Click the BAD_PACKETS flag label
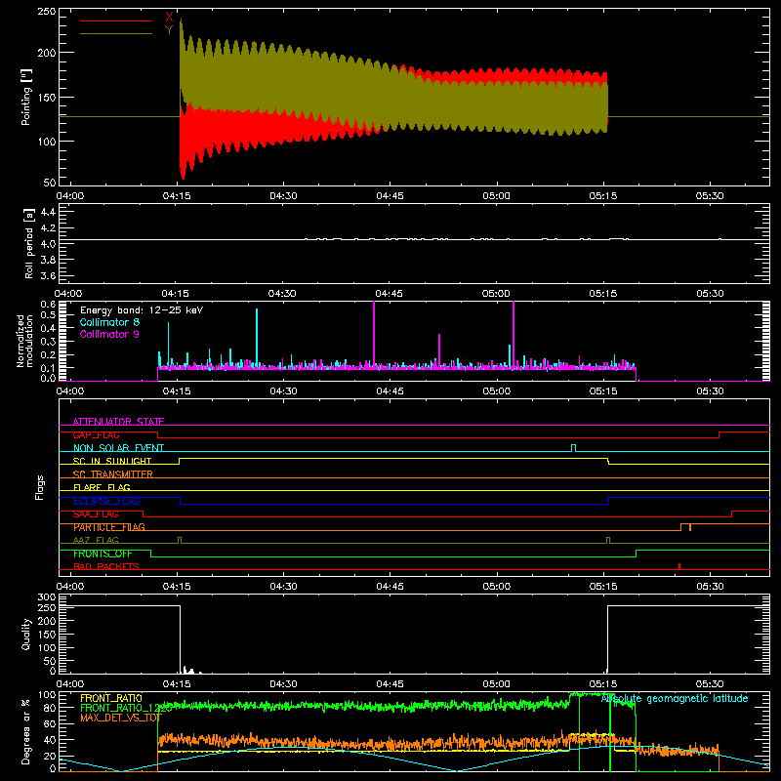Image resolution: width=781 pixels, height=781 pixels. coord(106,566)
